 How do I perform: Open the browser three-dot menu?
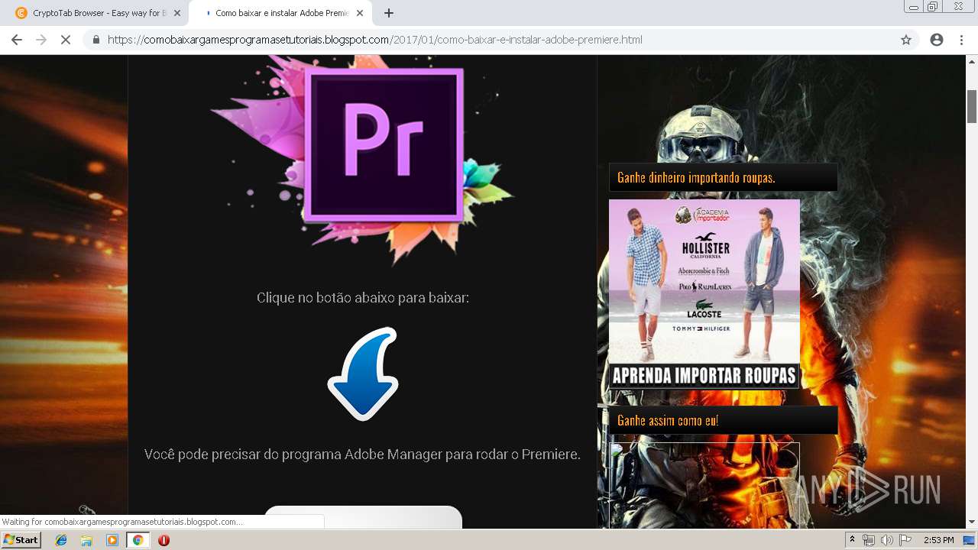tap(961, 40)
